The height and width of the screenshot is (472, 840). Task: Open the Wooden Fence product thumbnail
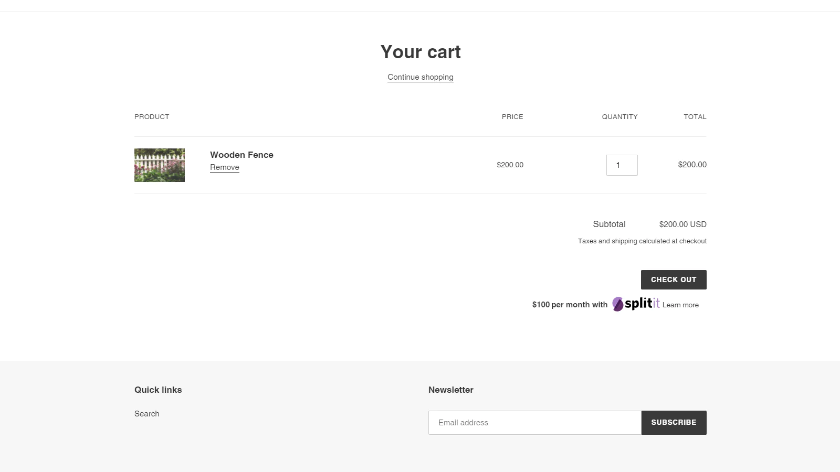[x=160, y=165]
